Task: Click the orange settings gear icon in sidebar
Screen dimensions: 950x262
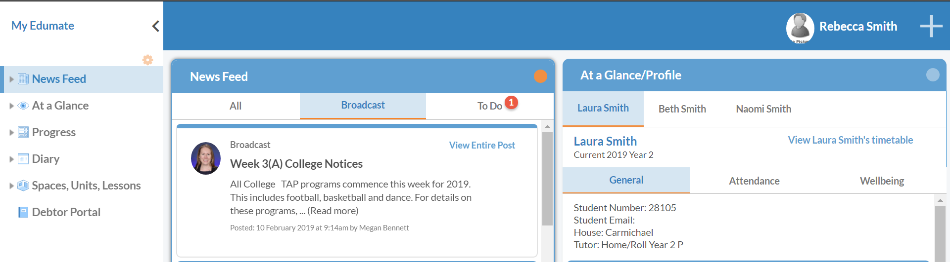Action: pos(147,60)
